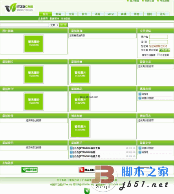Go to the 软件 tab
The height and width of the screenshot is (194, 174).
pos(84,14)
